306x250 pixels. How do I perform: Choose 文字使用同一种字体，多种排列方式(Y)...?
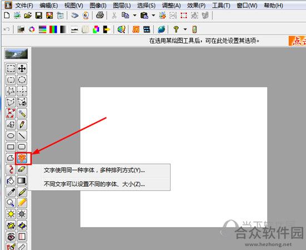[x=100, y=171]
